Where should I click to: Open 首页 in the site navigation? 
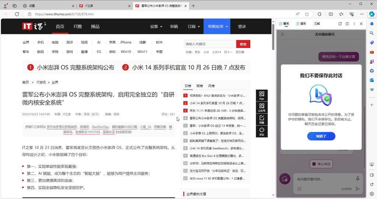pyautogui.click(x=60, y=27)
